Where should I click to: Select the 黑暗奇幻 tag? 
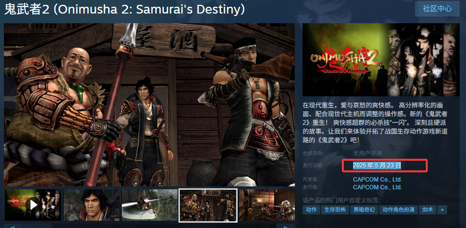click(x=364, y=210)
